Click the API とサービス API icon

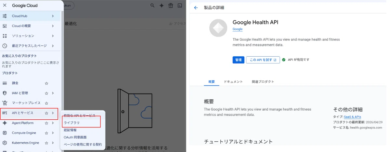pos(5,113)
